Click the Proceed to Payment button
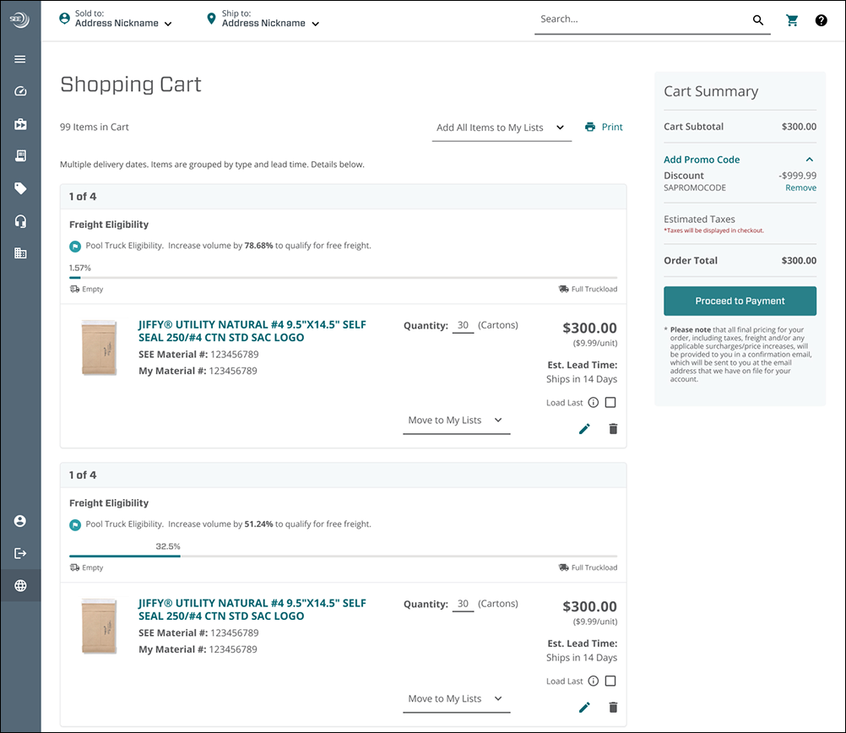 coord(740,301)
